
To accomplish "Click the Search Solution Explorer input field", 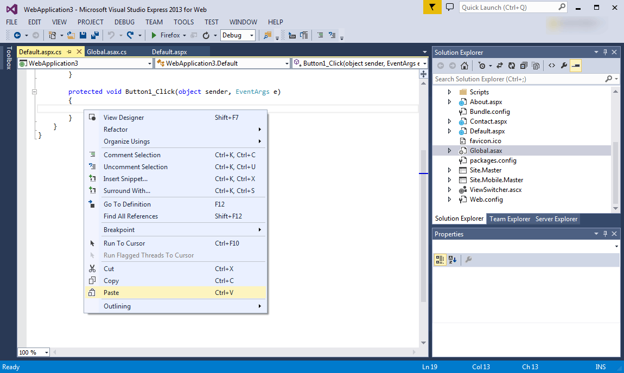I will pyautogui.click(x=519, y=79).
